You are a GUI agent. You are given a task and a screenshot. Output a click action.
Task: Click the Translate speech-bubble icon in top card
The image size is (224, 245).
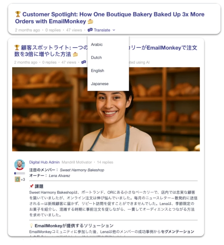tap(90, 30)
